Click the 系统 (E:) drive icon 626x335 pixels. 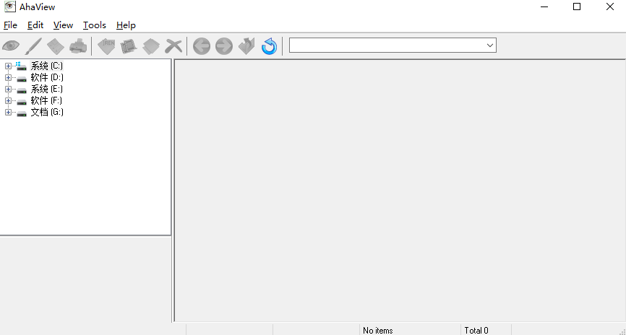click(22, 90)
